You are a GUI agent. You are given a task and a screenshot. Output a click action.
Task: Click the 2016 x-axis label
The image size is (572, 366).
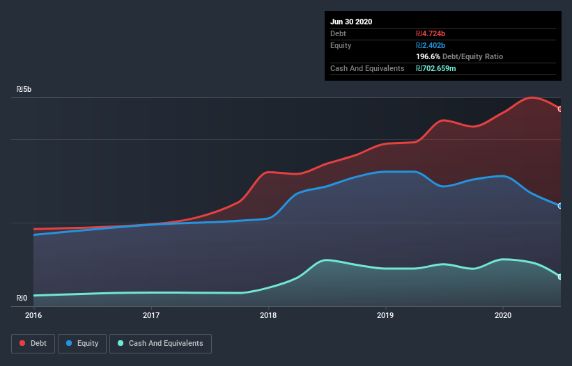pyautogui.click(x=33, y=315)
